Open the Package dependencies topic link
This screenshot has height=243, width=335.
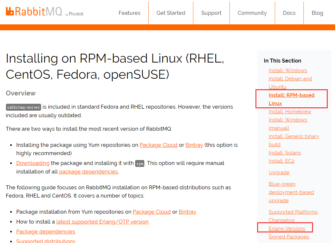click(x=45, y=232)
